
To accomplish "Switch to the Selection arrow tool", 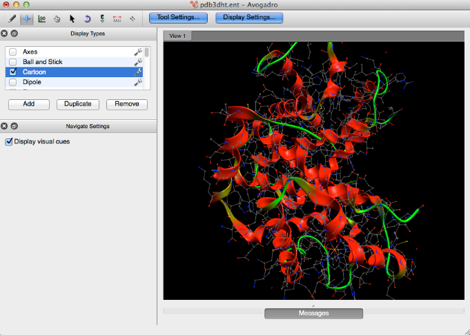I will click(72, 19).
